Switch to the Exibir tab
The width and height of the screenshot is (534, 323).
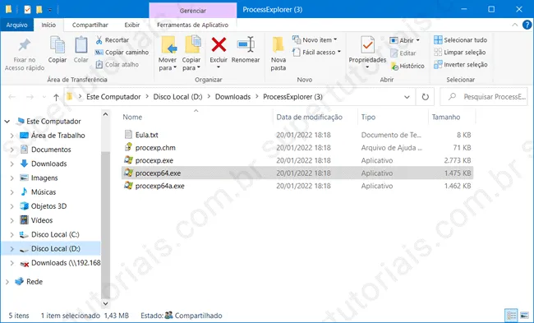click(x=132, y=25)
